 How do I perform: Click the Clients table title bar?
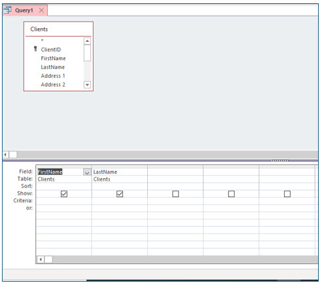point(58,29)
